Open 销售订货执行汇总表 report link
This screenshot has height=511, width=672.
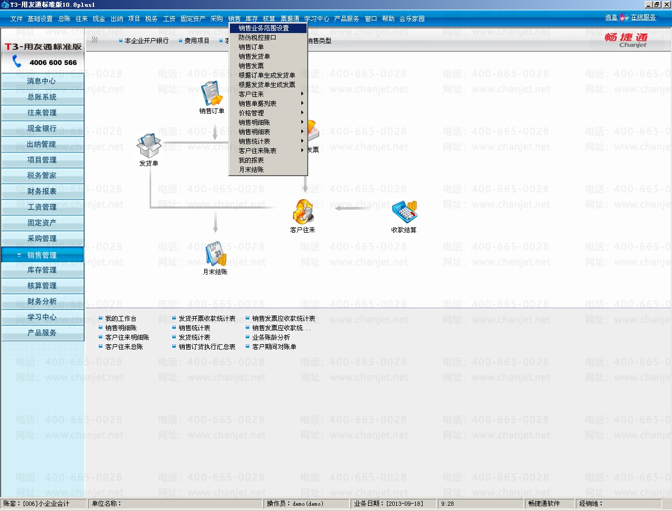click(x=207, y=347)
